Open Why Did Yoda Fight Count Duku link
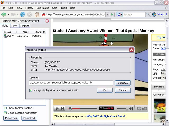 pos(106,116)
